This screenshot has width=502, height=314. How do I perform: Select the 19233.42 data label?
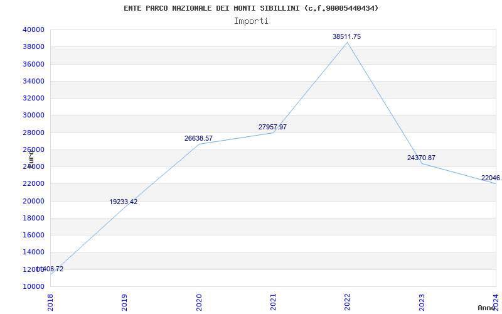click(124, 202)
